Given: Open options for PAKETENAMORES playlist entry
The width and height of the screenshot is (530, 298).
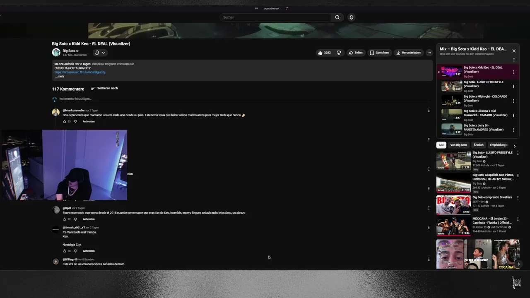Looking at the screenshot, I should click(513, 130).
